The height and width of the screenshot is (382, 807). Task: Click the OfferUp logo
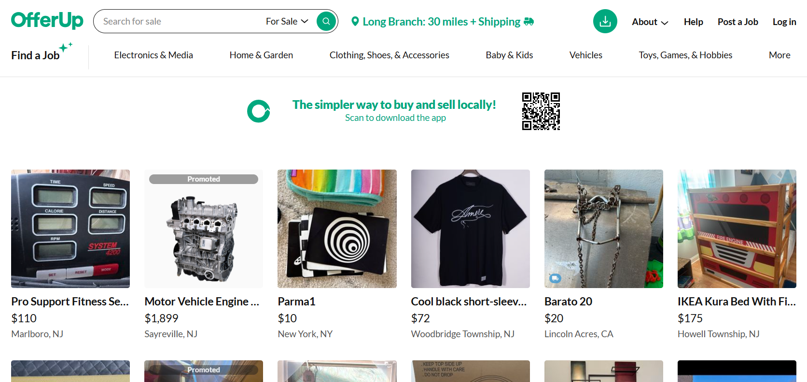47,20
